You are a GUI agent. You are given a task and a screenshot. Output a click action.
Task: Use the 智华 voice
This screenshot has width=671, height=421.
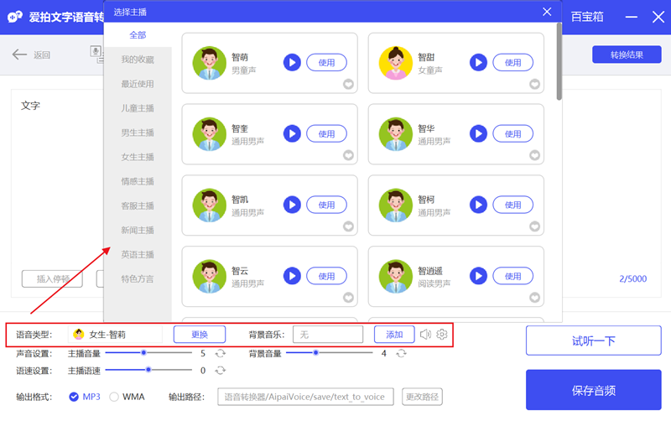[x=512, y=133]
